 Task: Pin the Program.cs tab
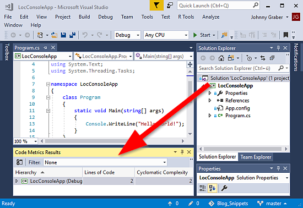coord(45,47)
